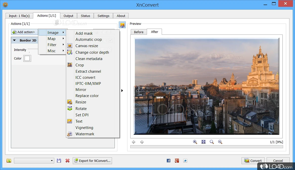Screen dimensions: 295x170
Task: Click the preview progress bar
Action: coord(207,147)
